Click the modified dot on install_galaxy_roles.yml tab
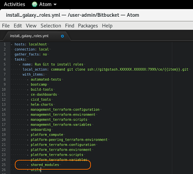 click(62, 36)
